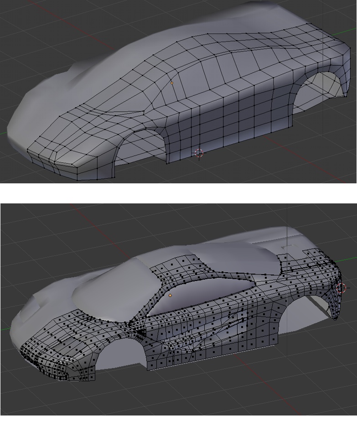
Task: Select the orange origin dot on top car model
Action: pos(172,83)
